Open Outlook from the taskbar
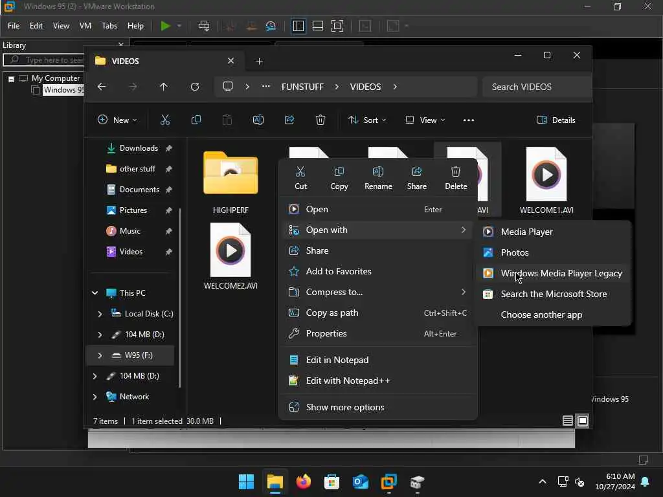663x497 pixels. click(x=360, y=481)
